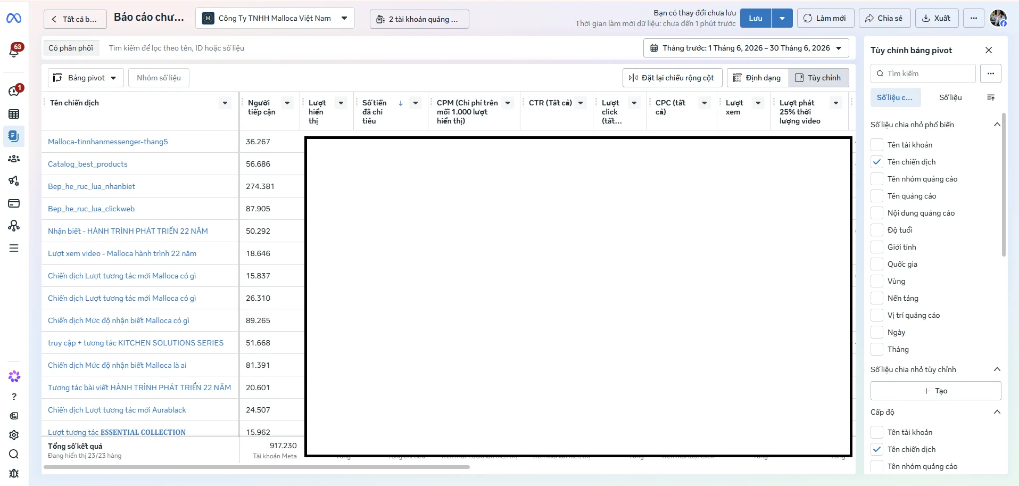Check Quốc gia checkbox

[x=877, y=264]
